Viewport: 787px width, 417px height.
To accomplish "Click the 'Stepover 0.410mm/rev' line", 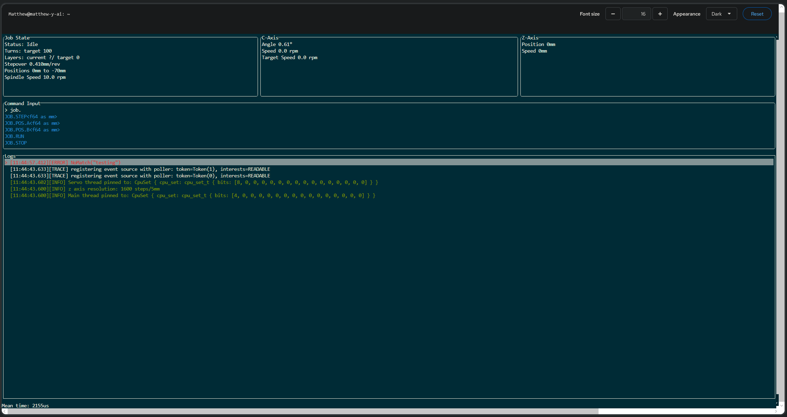I will (32, 64).
